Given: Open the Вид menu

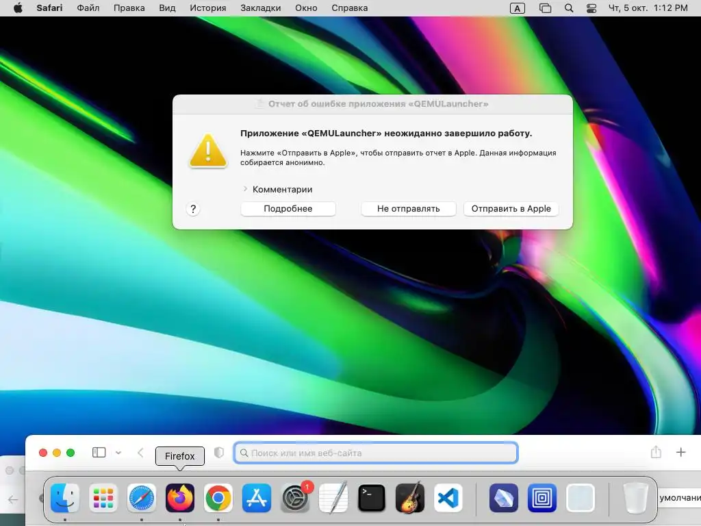Looking at the screenshot, I should (167, 8).
